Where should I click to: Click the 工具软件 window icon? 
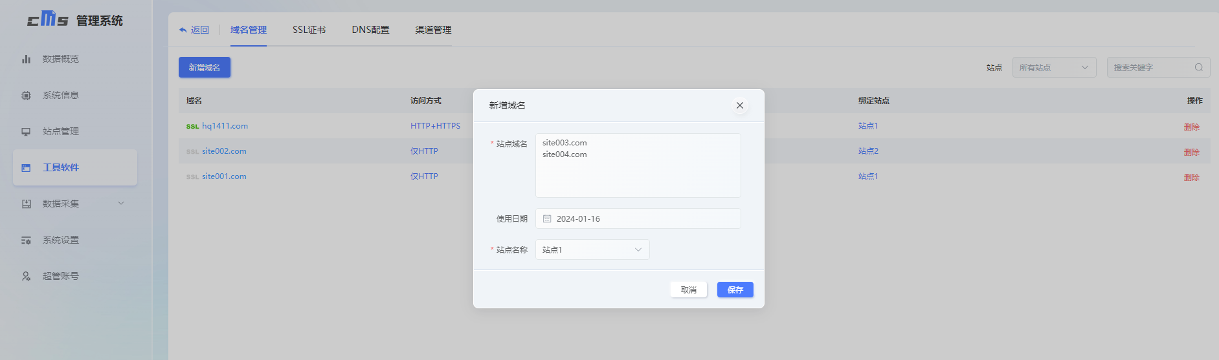26,167
